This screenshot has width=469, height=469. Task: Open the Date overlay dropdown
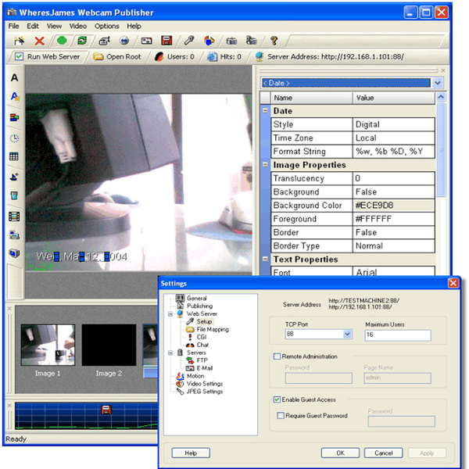(438, 83)
